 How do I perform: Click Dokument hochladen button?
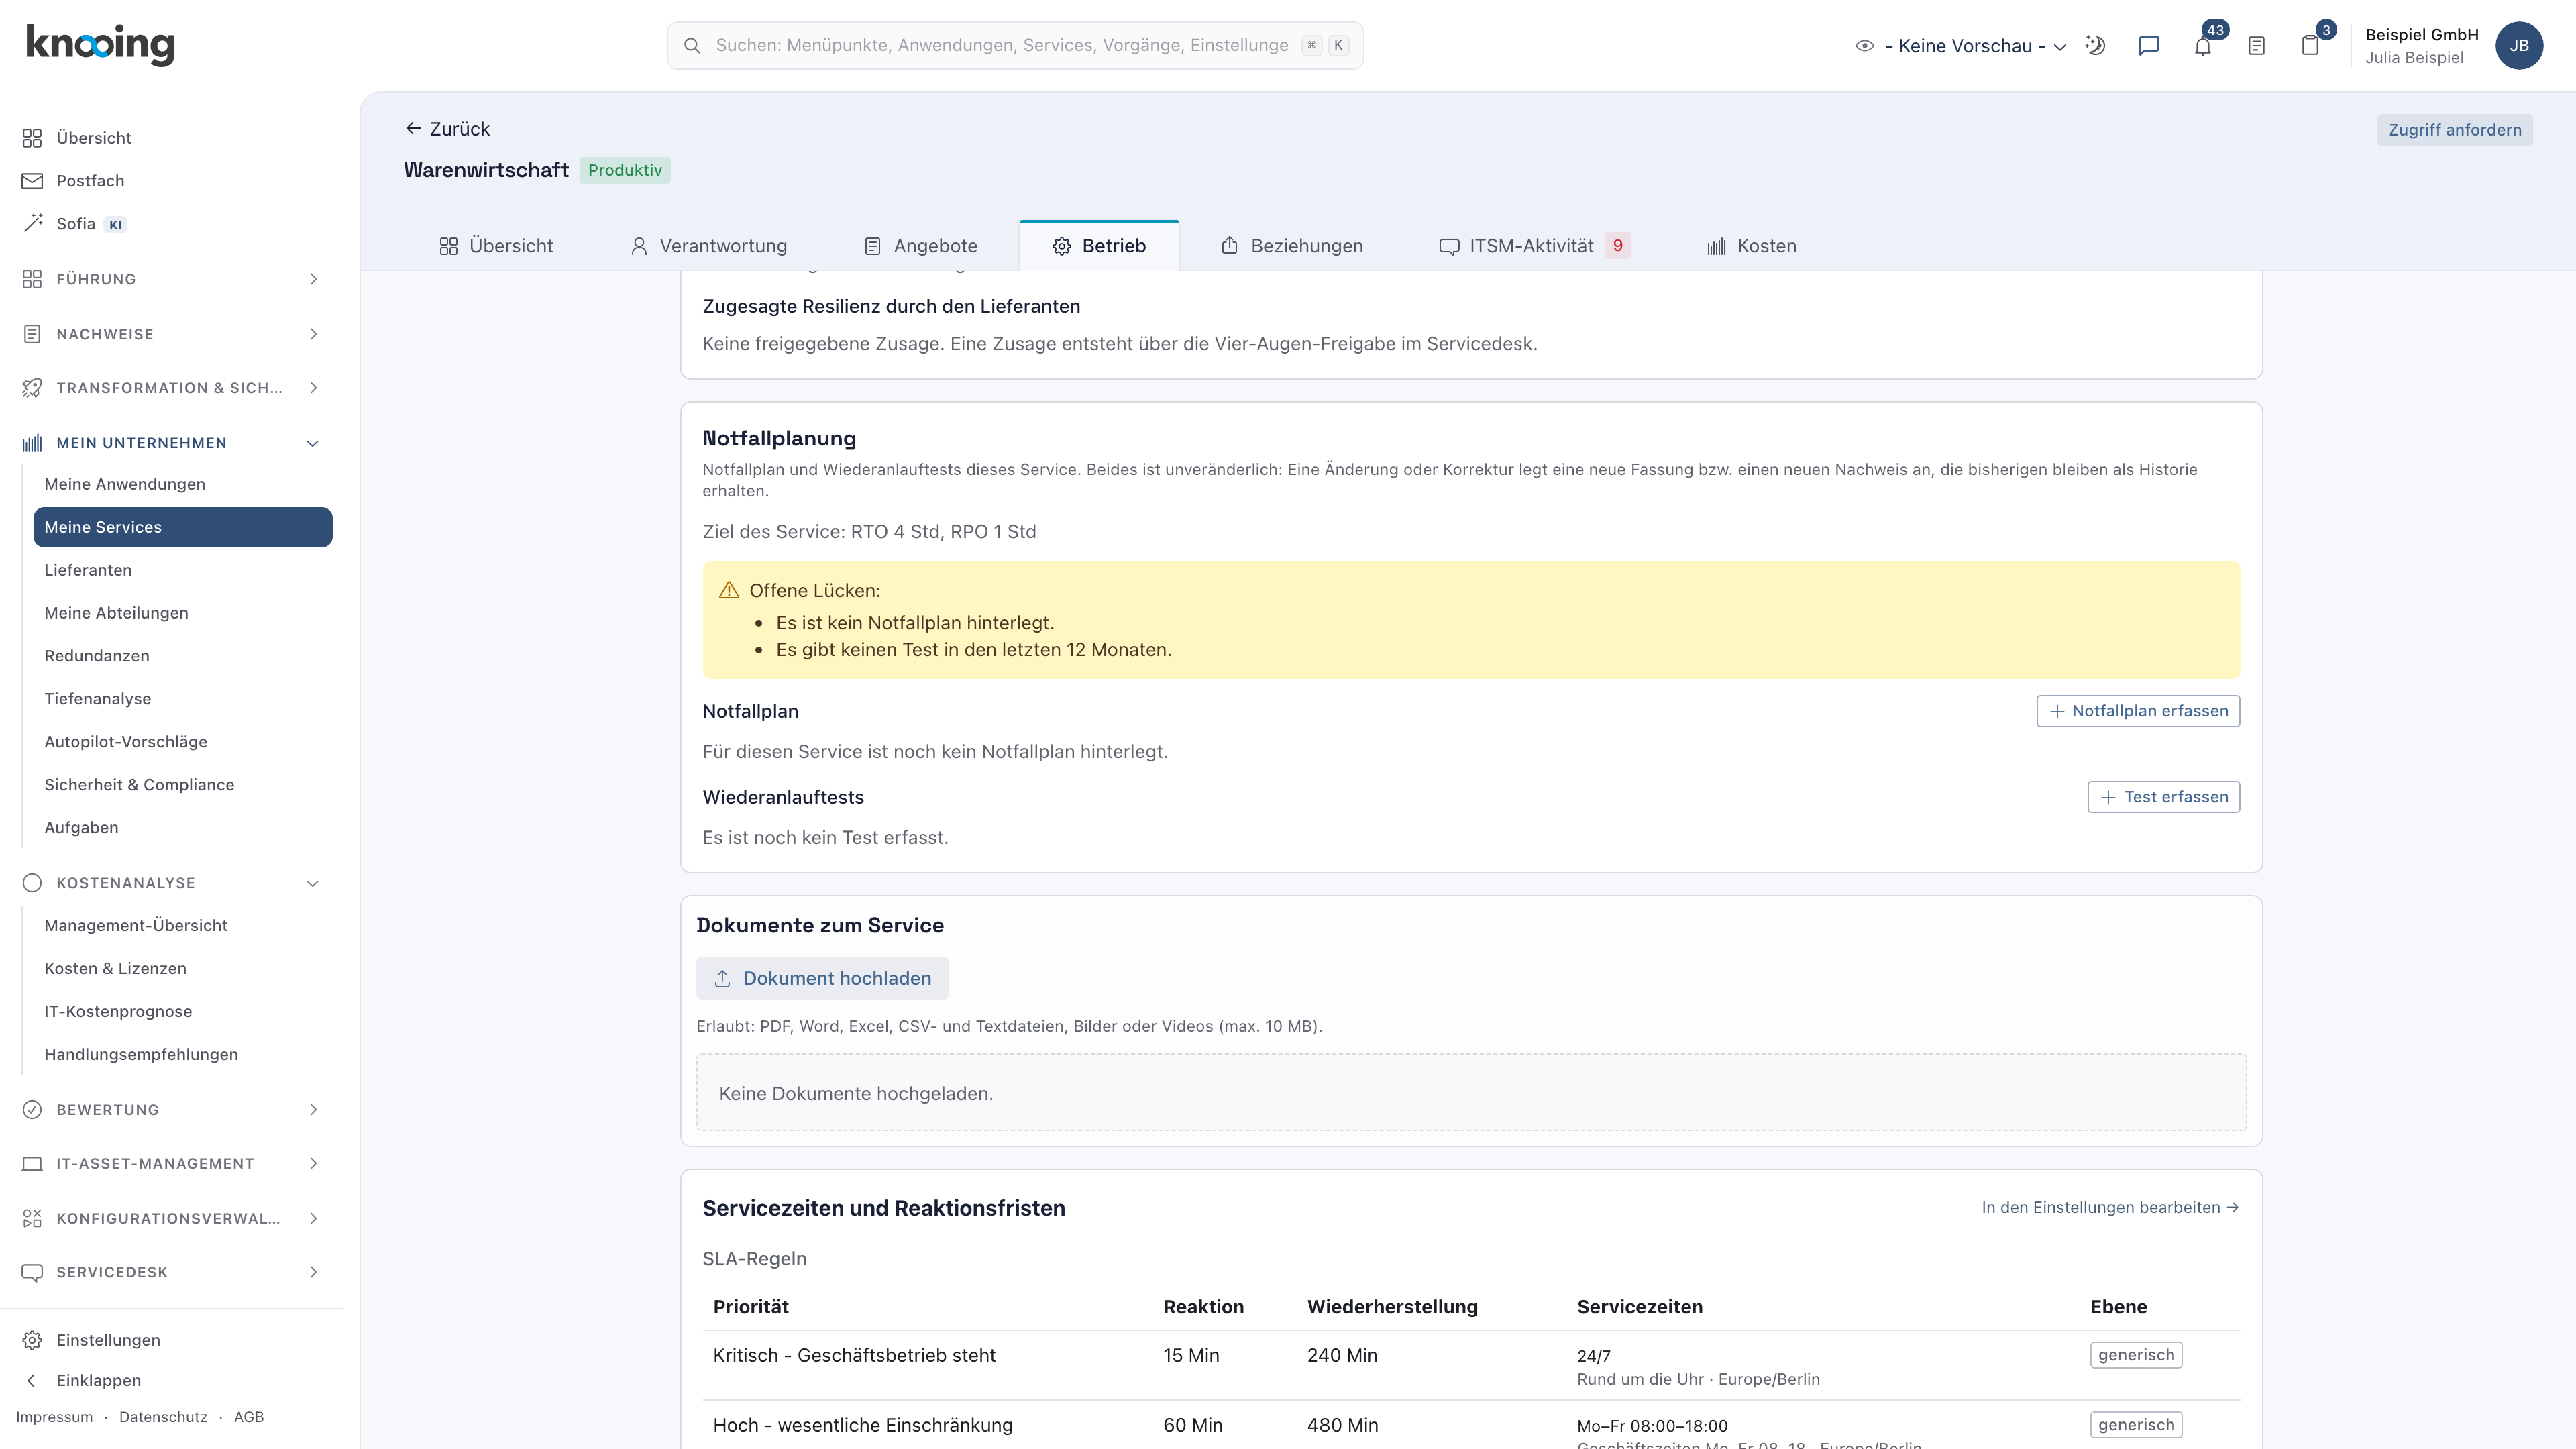822,978
